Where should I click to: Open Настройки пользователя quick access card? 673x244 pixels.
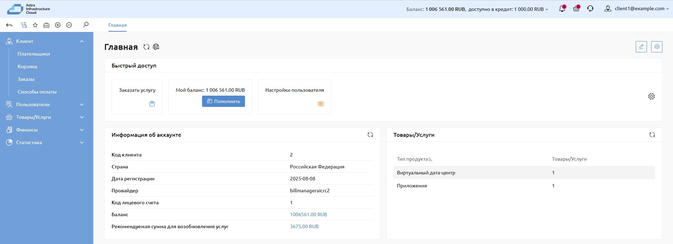coord(295,97)
